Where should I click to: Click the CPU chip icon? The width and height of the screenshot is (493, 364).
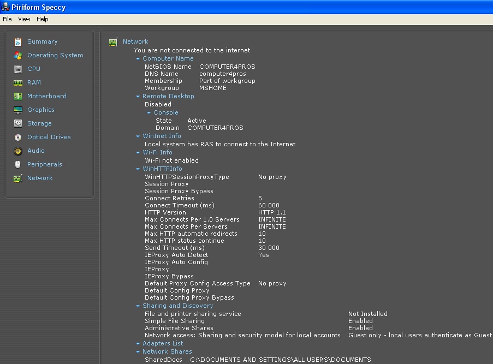(x=18, y=69)
